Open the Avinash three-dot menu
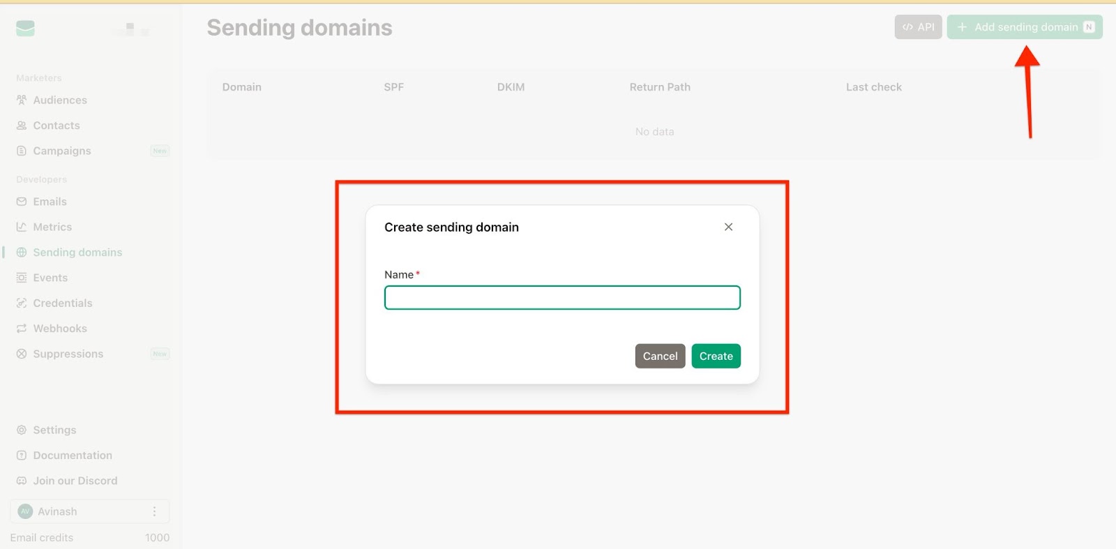 click(x=154, y=511)
